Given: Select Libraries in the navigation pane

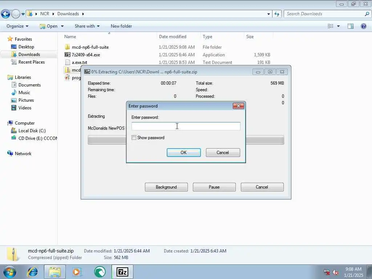Looking at the screenshot, I should coord(23,77).
